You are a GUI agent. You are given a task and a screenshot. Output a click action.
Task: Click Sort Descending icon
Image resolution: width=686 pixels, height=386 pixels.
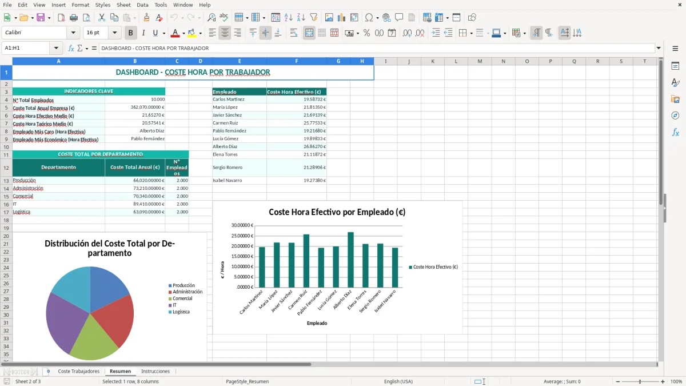(301, 18)
